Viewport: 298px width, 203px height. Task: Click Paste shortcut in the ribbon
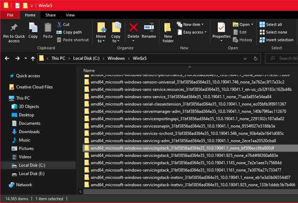[73, 40]
